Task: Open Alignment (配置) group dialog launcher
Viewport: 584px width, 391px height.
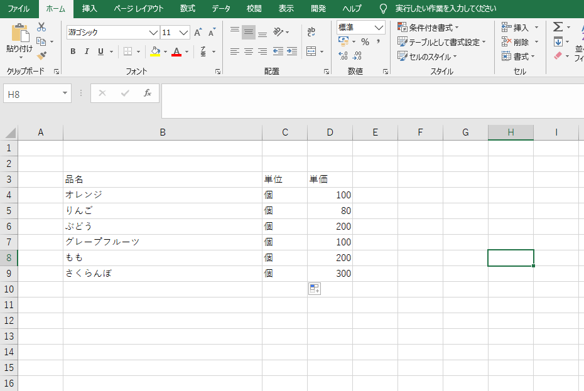Action: [327, 72]
